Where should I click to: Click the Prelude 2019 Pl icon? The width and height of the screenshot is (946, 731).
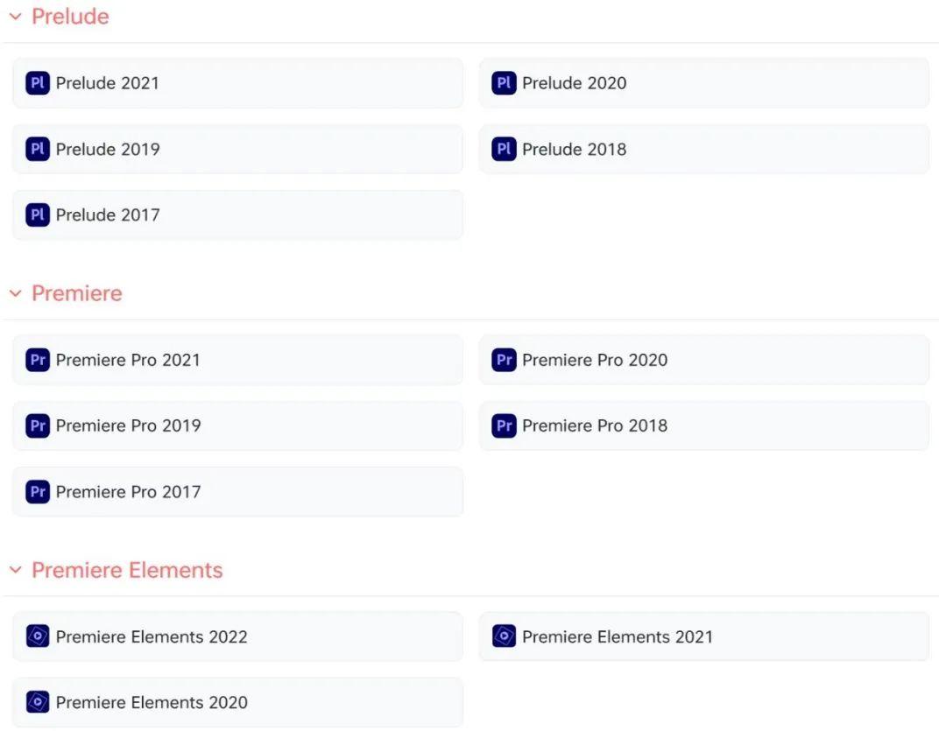(x=38, y=149)
